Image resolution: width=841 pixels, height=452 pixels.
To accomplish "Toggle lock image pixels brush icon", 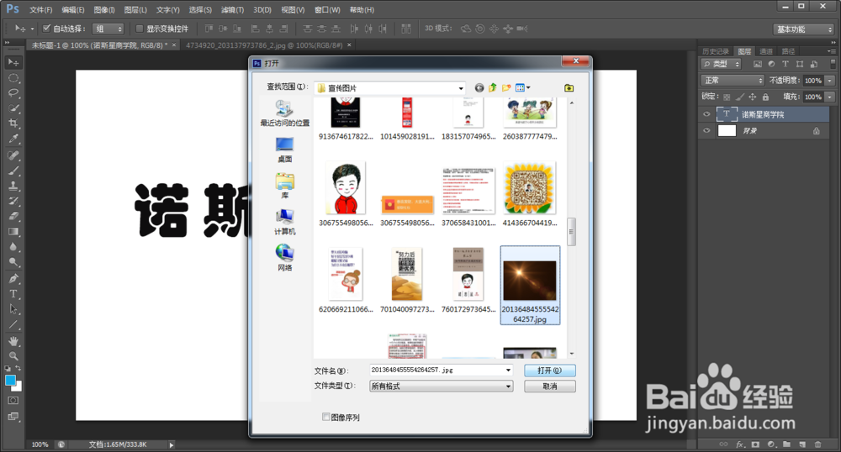I will click(x=739, y=97).
